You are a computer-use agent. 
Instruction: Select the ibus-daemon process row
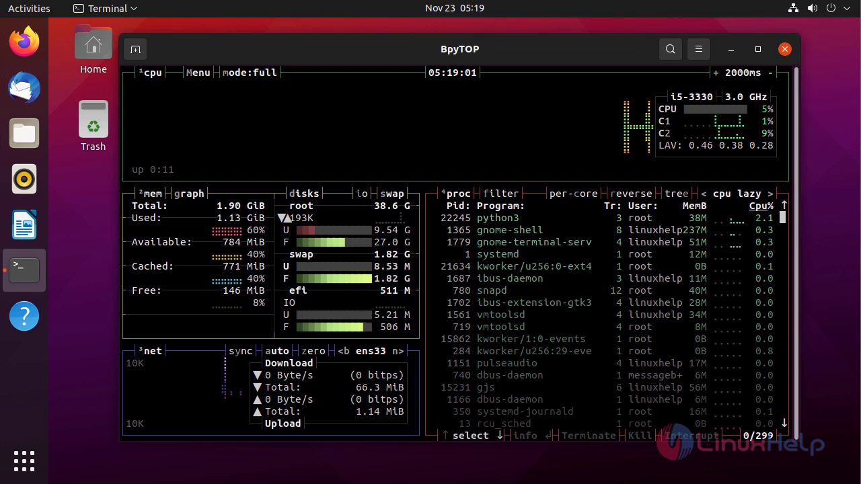[607, 278]
